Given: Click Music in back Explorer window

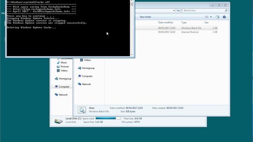Looking at the screenshot, I should tap(64, 62).
